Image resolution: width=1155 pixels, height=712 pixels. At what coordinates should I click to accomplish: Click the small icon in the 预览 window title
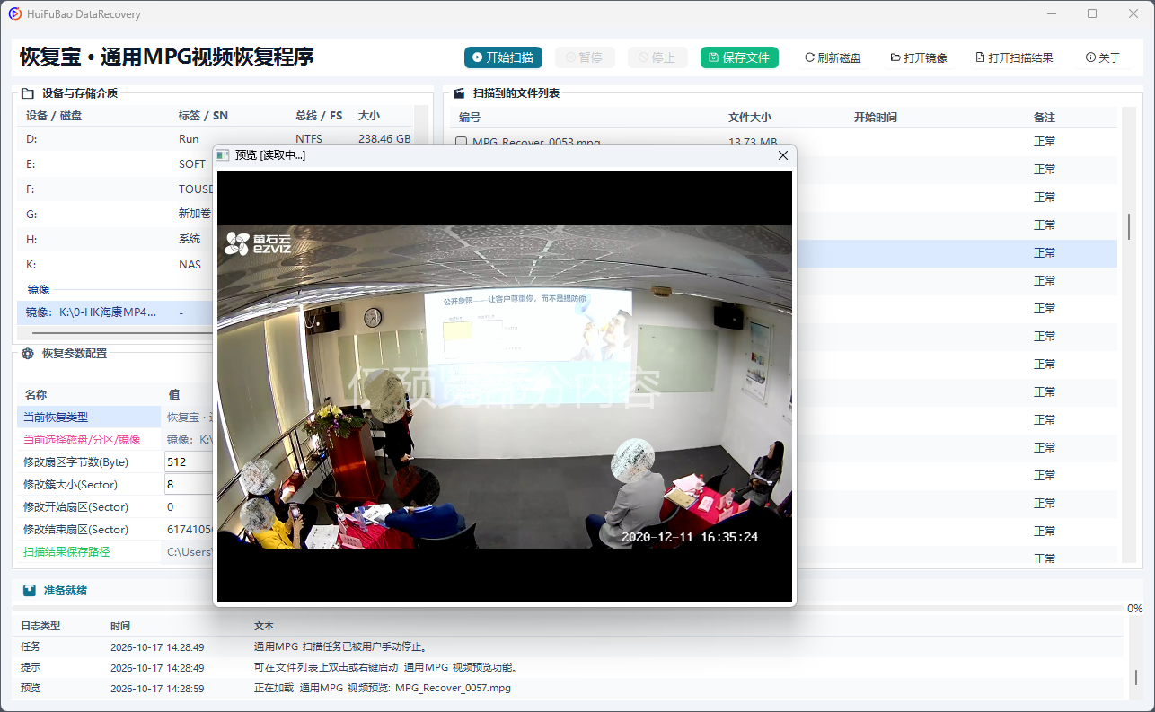(223, 155)
